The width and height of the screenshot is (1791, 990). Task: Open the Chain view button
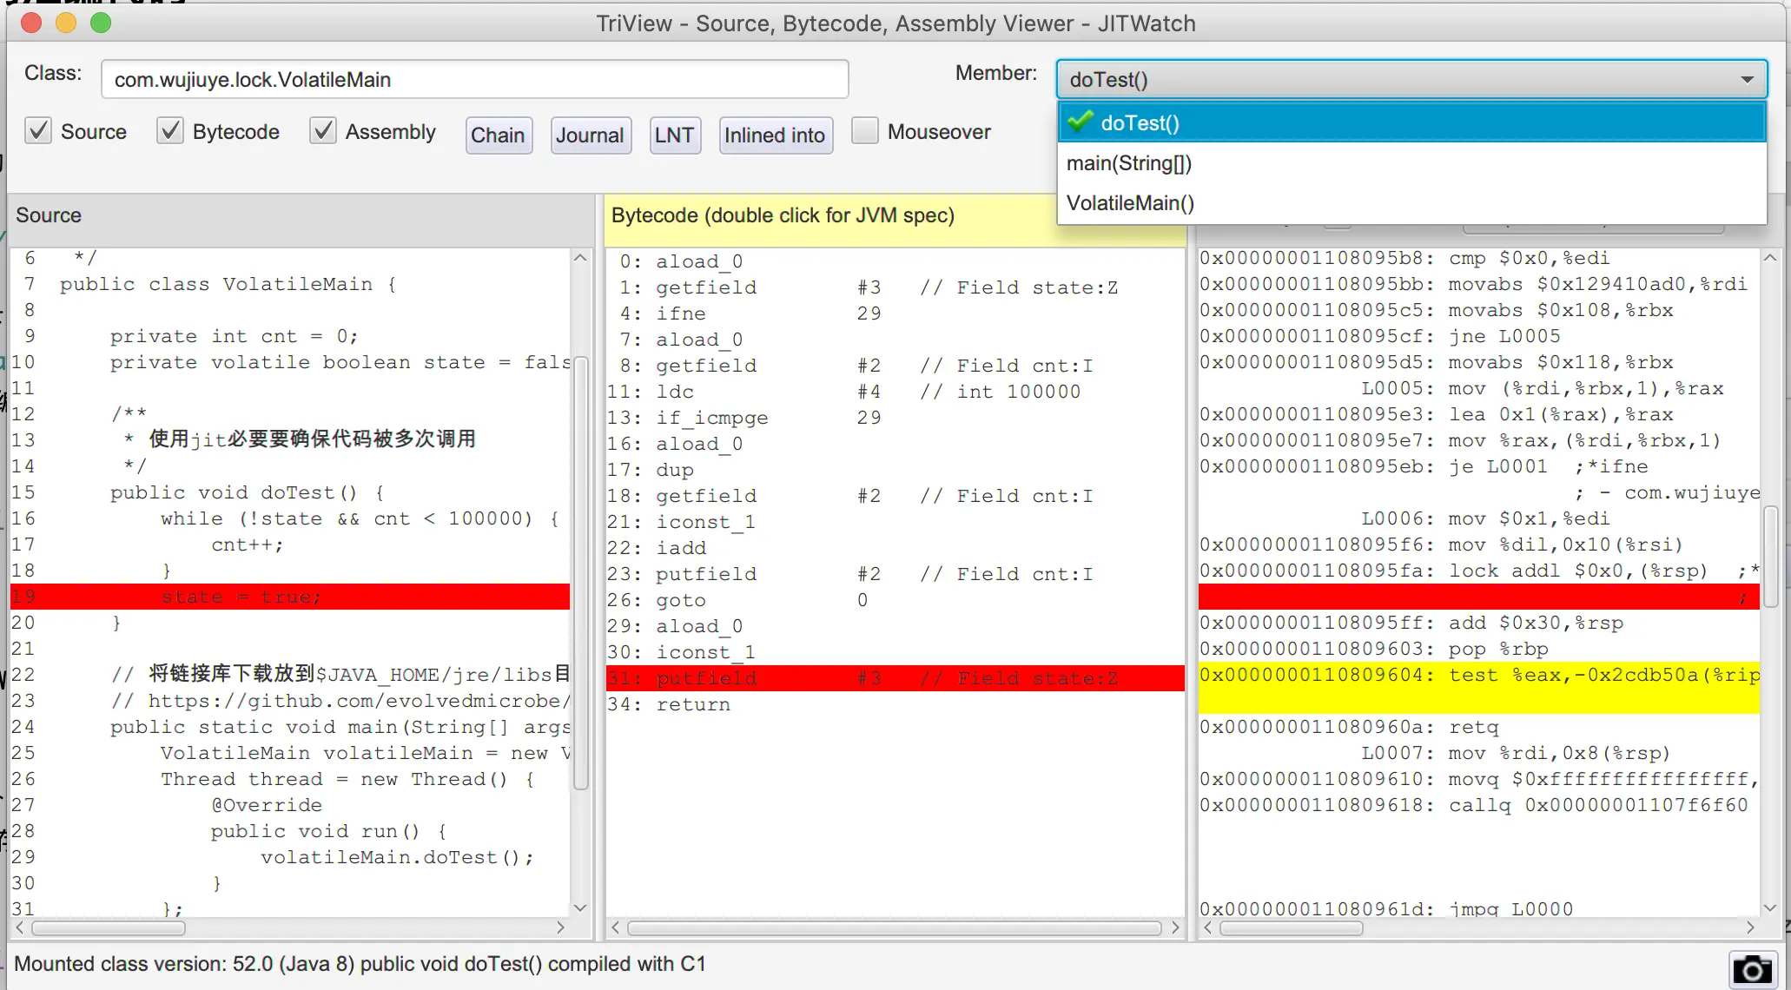(x=498, y=135)
